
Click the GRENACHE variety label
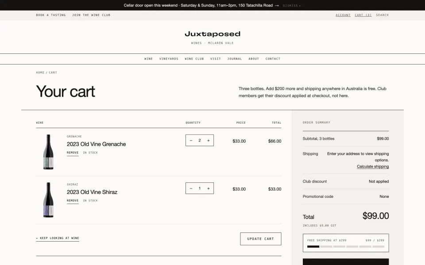74,136
